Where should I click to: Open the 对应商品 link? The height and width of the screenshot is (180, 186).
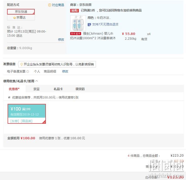click(58, 5)
